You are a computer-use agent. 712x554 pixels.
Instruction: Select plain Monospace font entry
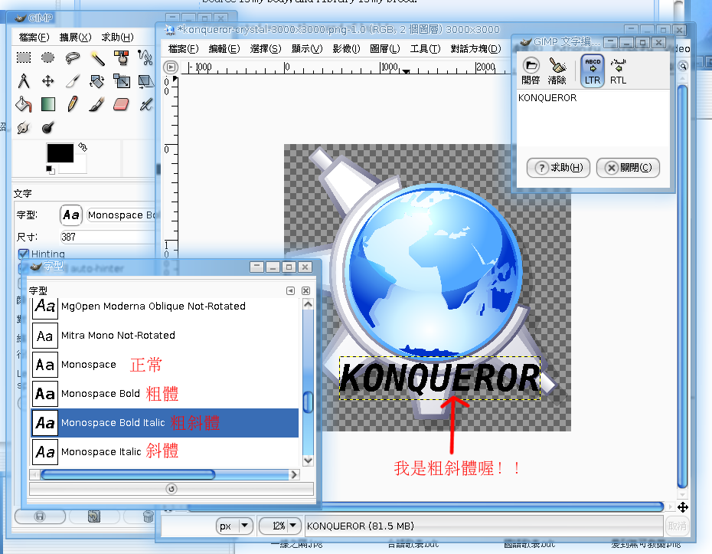(x=165, y=365)
